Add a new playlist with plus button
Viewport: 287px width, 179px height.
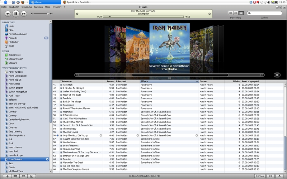7,176
